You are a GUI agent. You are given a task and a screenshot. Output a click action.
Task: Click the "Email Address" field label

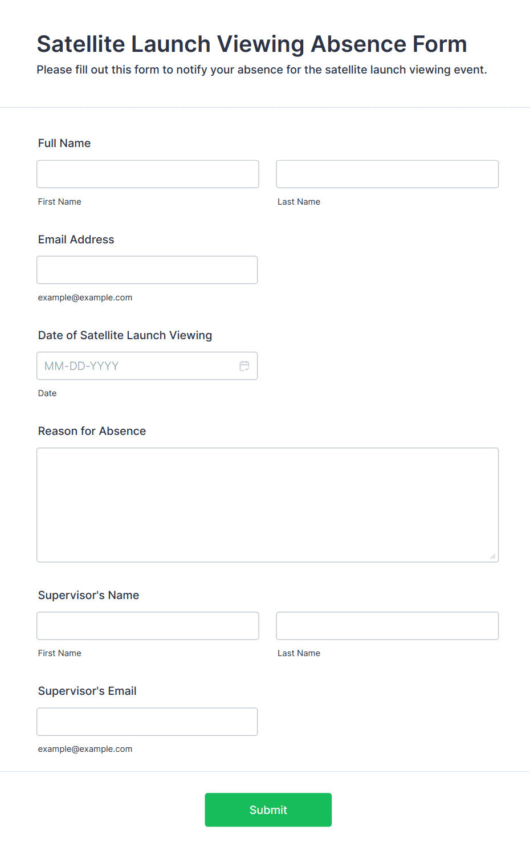coord(76,239)
